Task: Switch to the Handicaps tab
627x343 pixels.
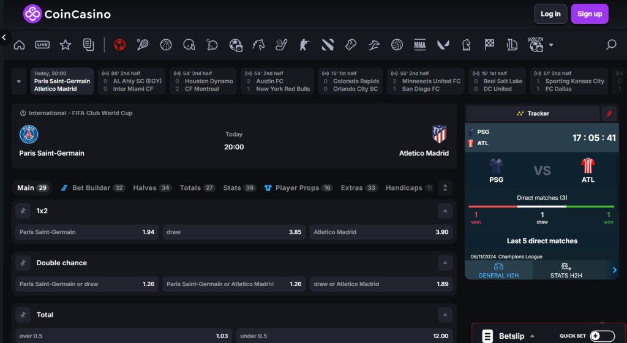Action: click(x=408, y=188)
